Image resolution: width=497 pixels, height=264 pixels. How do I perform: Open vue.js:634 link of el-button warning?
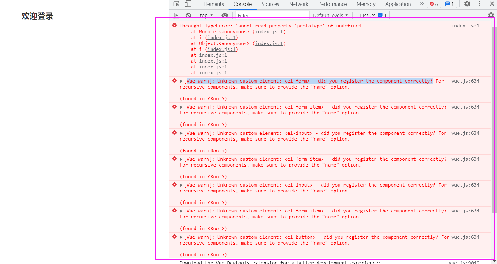[465, 237]
